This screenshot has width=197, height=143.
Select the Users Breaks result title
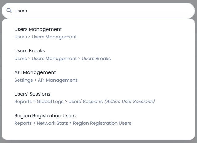coord(30,51)
